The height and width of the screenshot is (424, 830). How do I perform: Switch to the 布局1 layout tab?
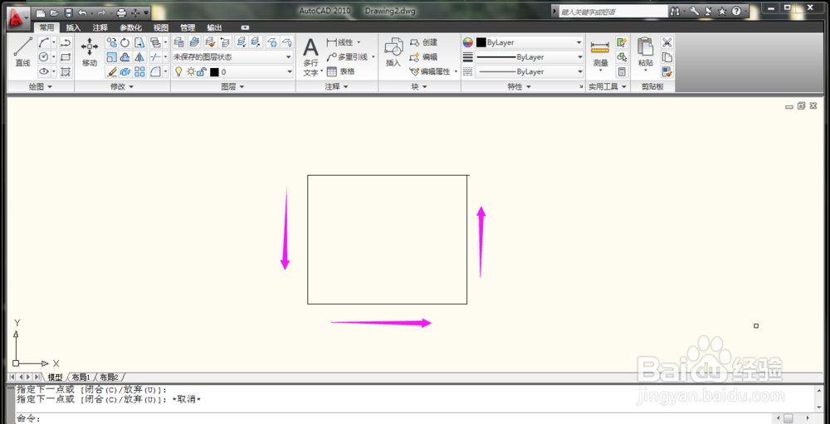[x=81, y=378]
